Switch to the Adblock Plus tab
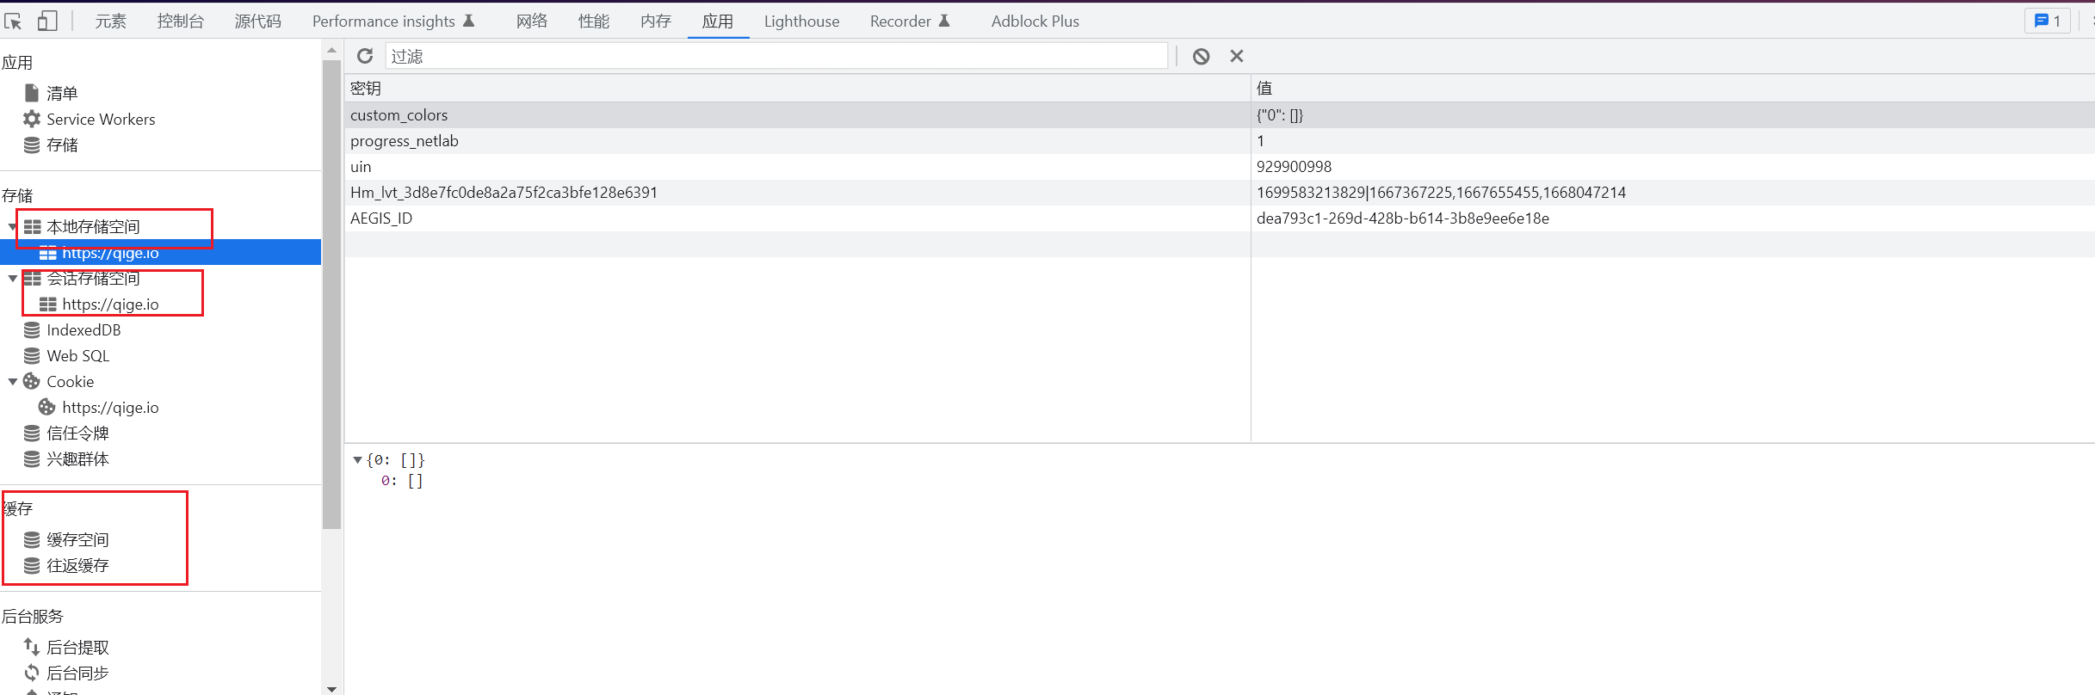The image size is (2095, 695). coord(1035,21)
